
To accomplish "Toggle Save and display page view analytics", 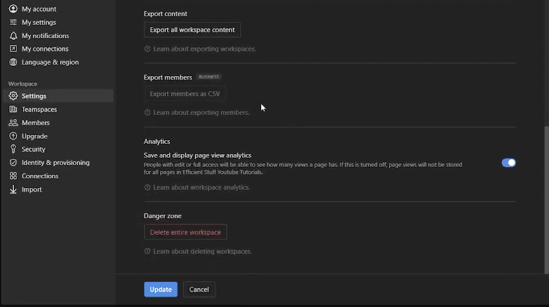I will point(509,163).
